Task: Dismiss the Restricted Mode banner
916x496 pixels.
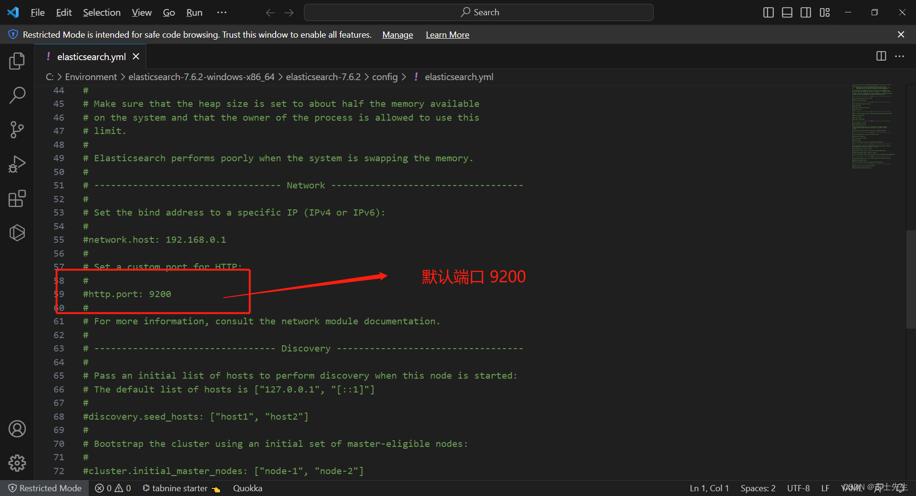Action: pos(901,34)
